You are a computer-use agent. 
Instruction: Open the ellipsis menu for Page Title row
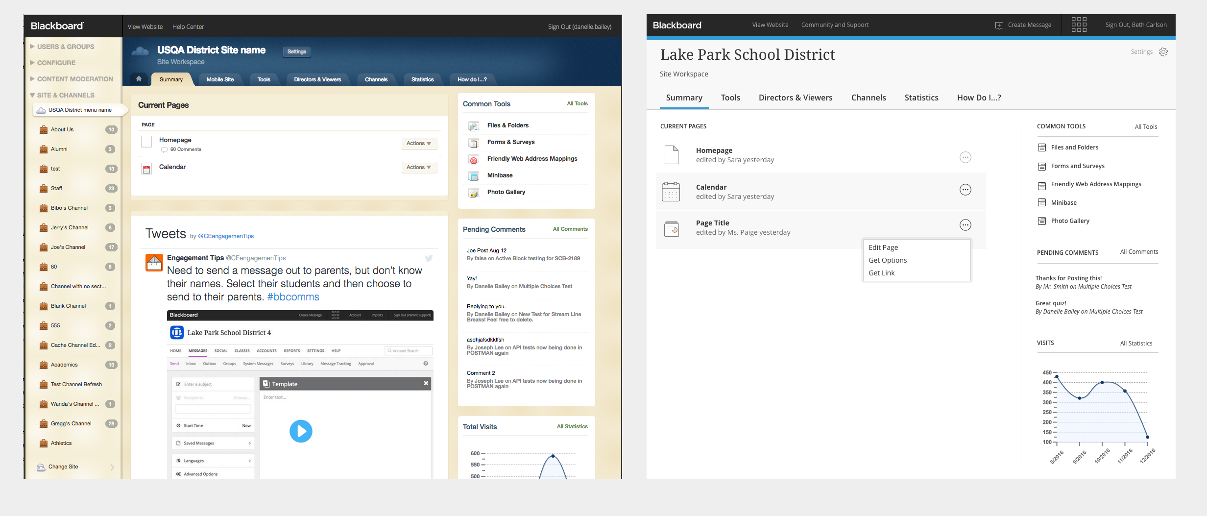(x=965, y=225)
